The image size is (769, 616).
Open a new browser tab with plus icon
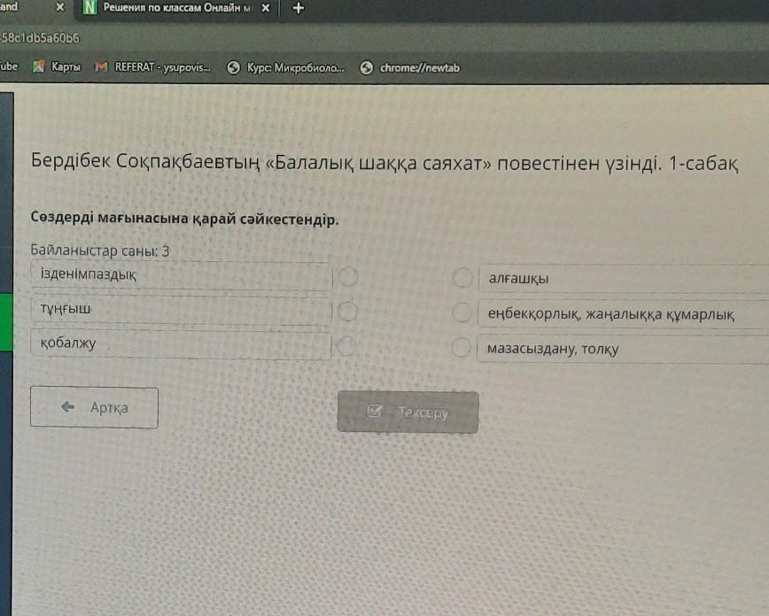pos(298,8)
